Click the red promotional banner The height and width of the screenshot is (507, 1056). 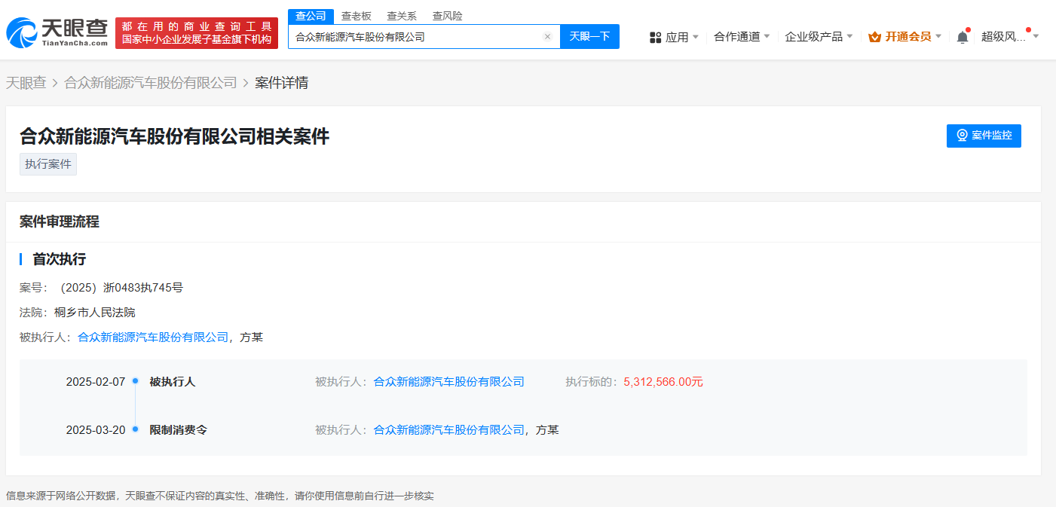coord(197,33)
